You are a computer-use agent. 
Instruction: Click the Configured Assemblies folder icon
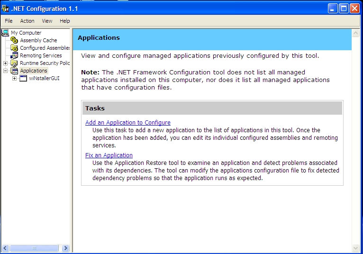pos(14,48)
